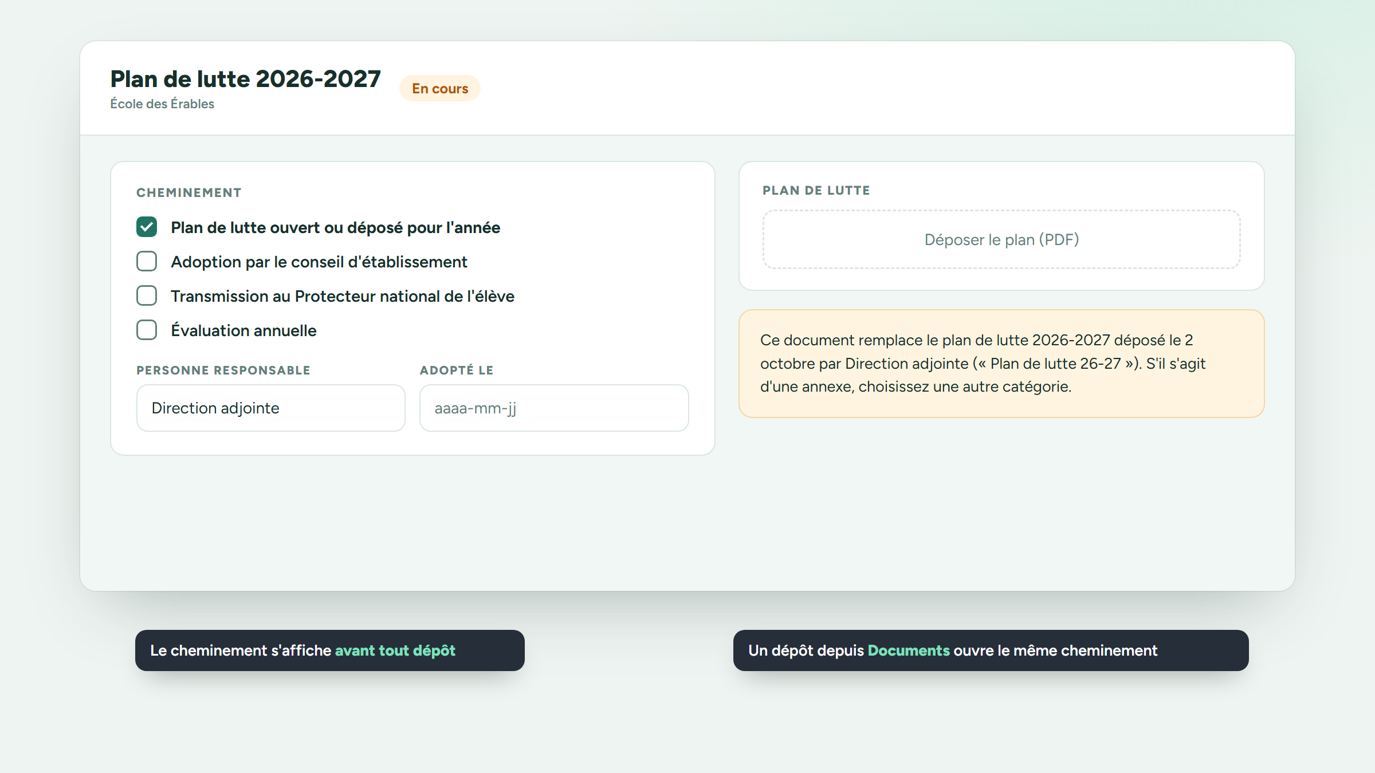
Task: Focus the 'Adopté le' date field
Action: tap(554, 408)
